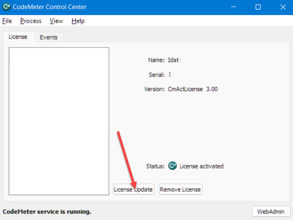Click the 'Name:' label
The image size is (293, 220).
(156, 60)
